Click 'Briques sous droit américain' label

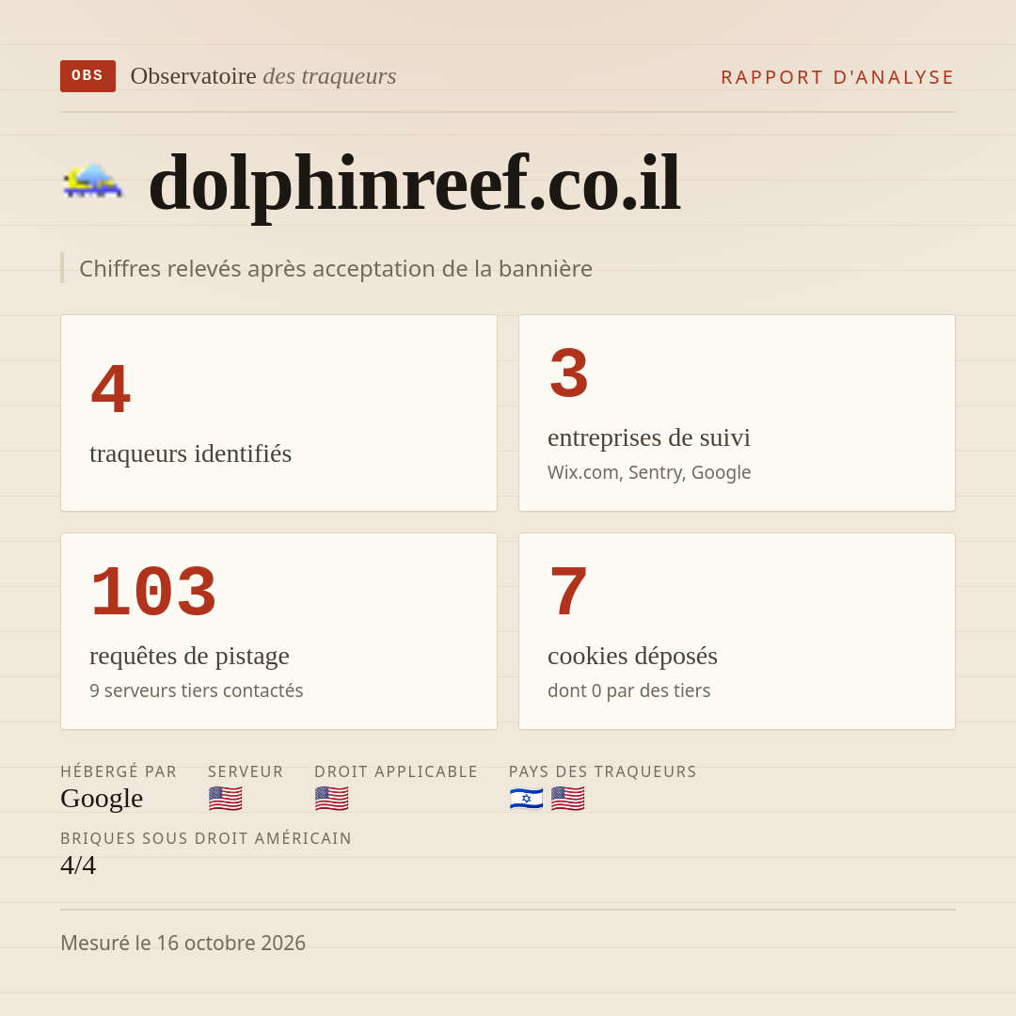pyautogui.click(x=206, y=838)
